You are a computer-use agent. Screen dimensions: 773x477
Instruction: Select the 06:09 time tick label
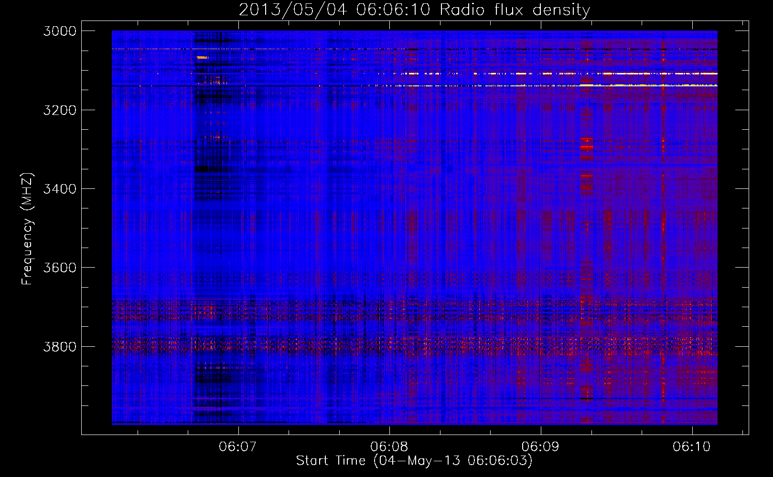pos(540,446)
